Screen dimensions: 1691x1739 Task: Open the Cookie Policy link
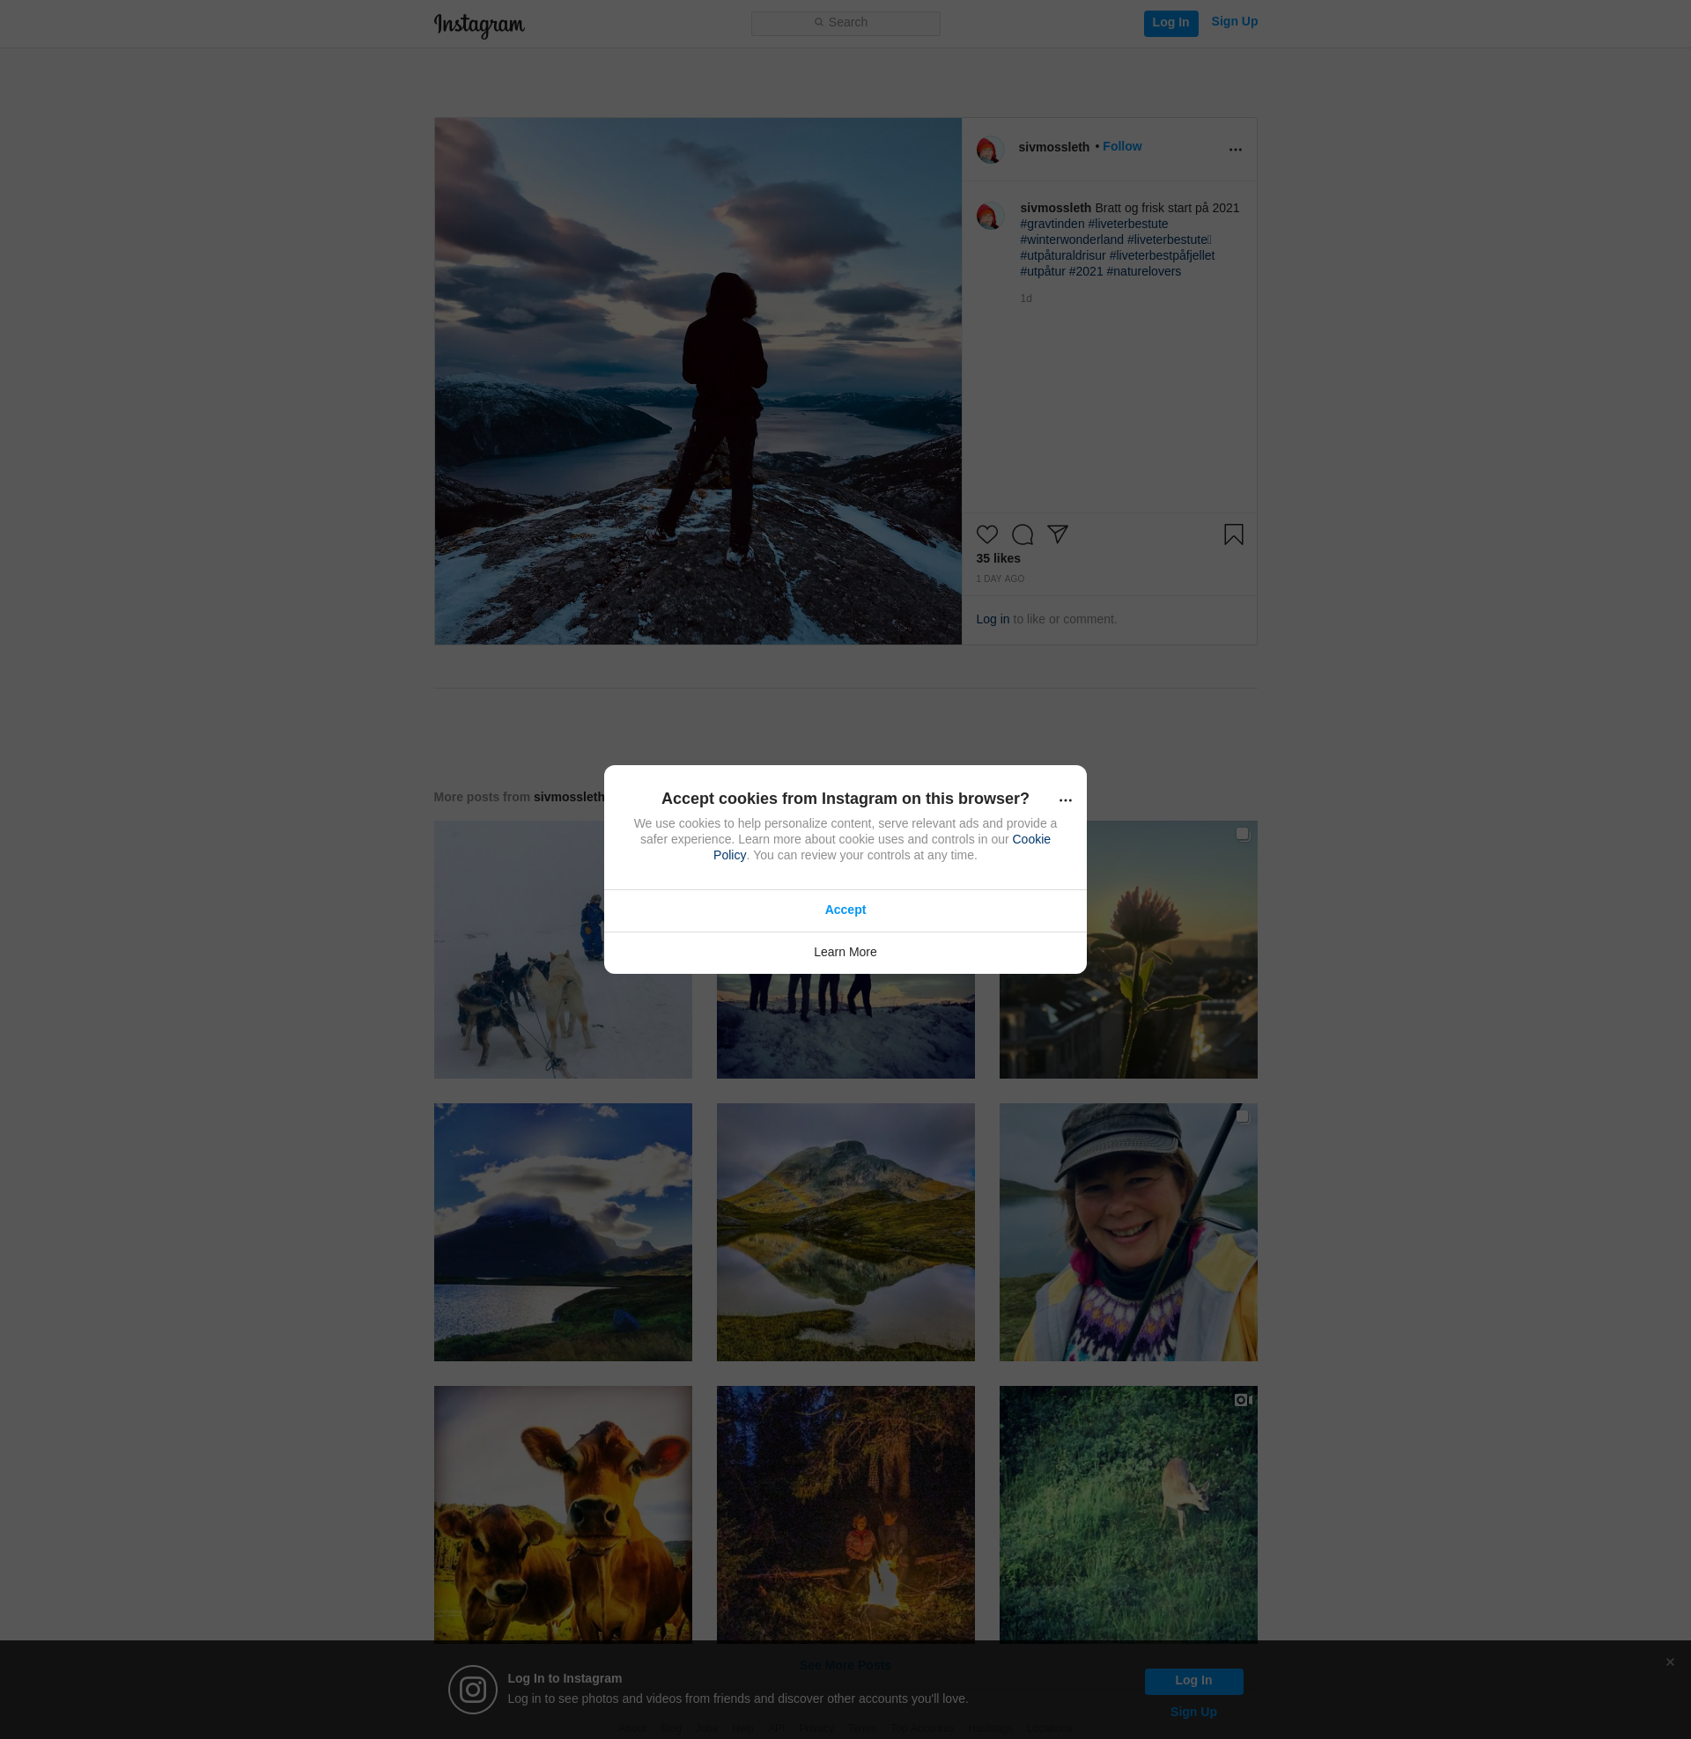point(1030,839)
